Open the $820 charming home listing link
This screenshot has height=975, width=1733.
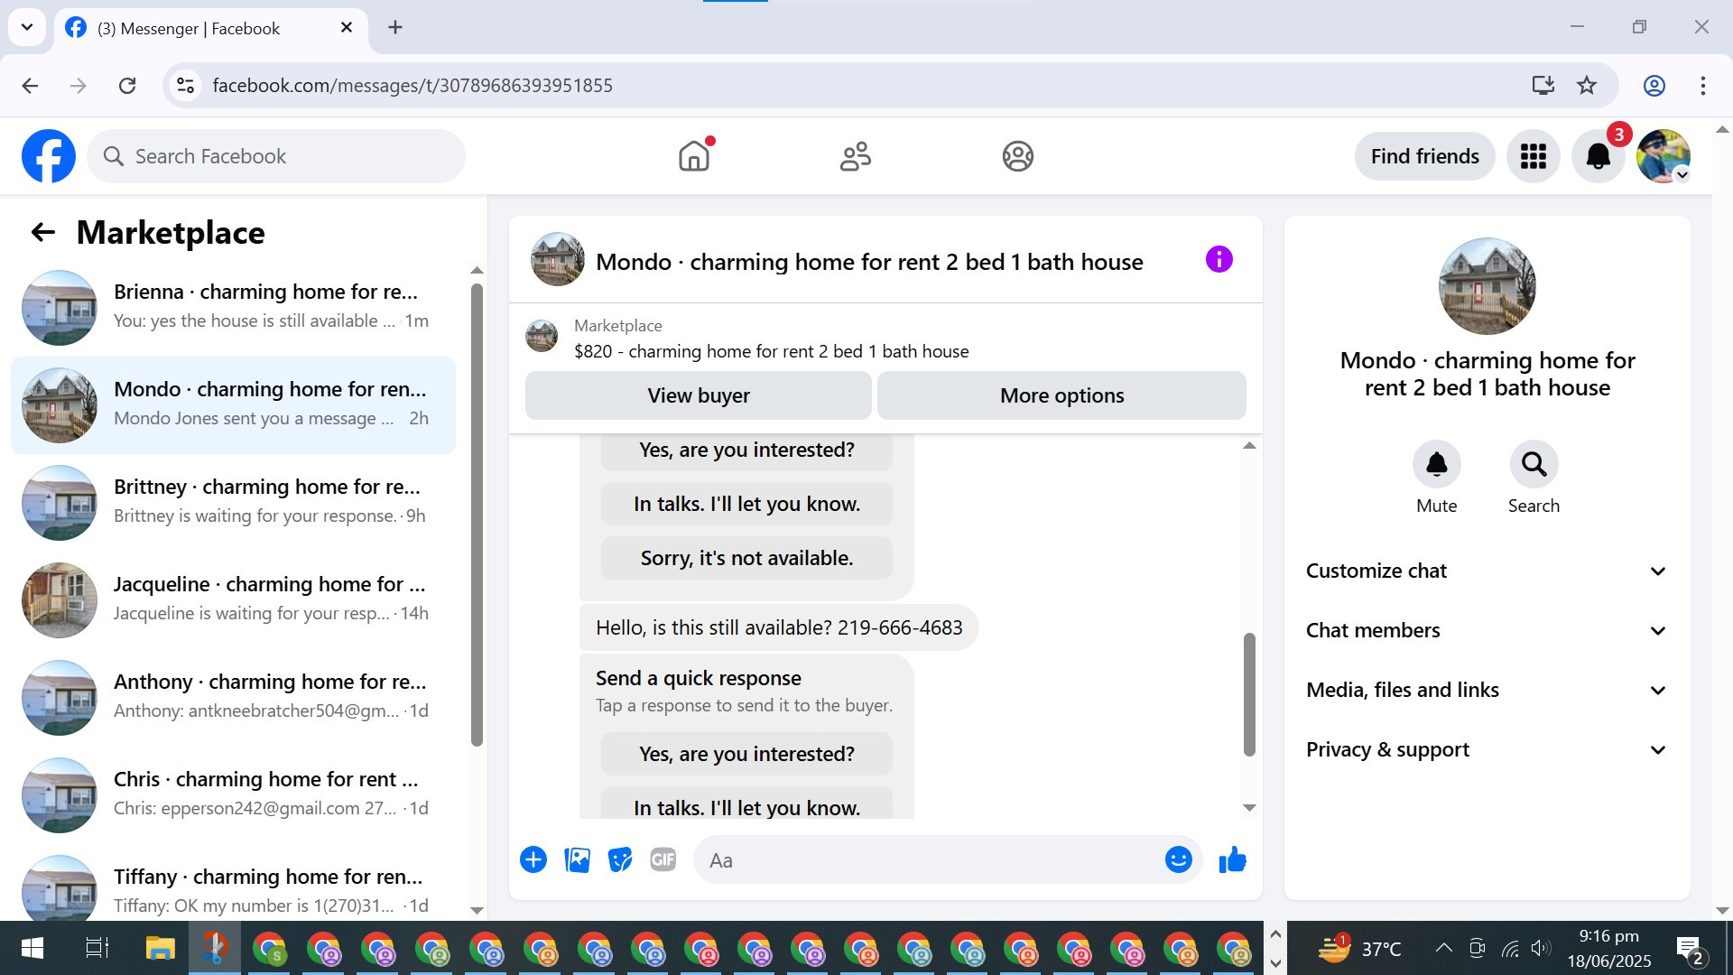772,352
